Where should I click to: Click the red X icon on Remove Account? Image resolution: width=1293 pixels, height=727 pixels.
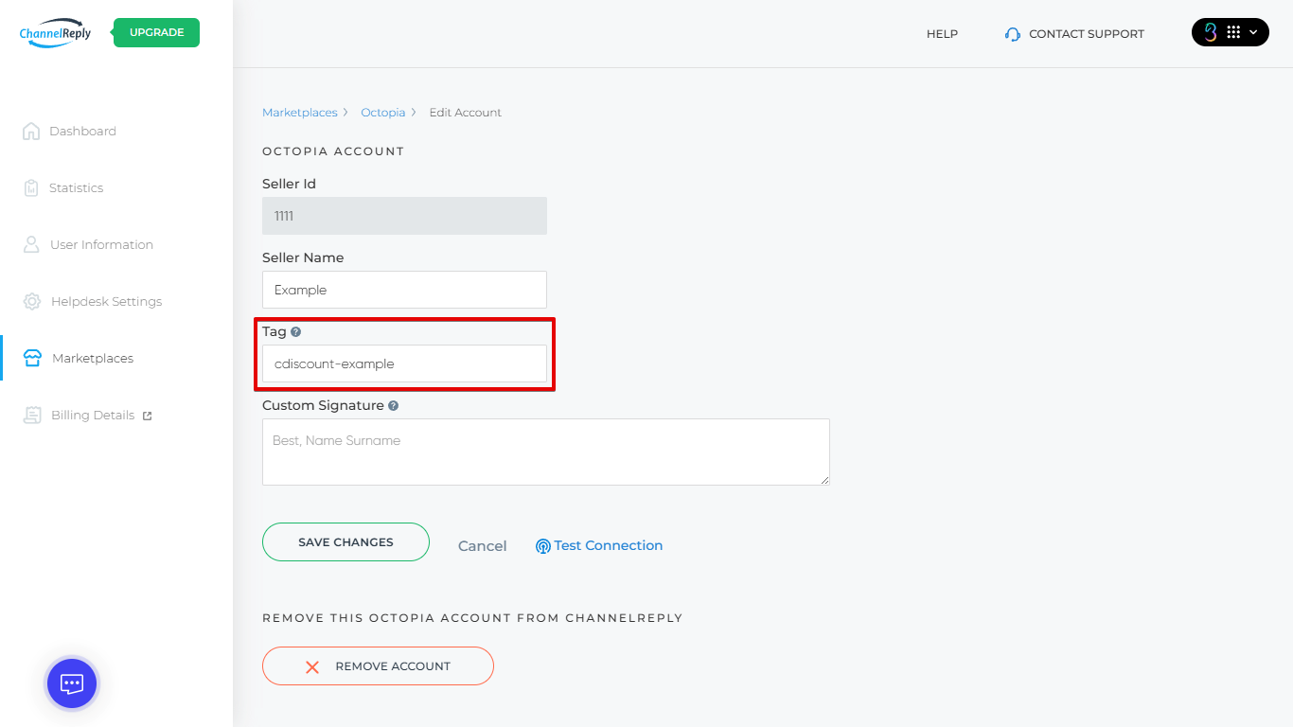pos(312,666)
